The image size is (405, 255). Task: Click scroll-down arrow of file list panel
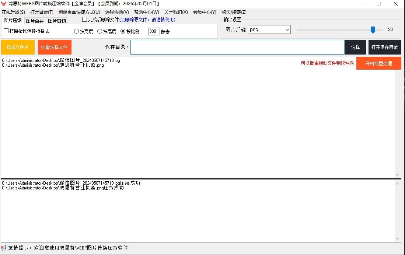pyautogui.click(x=397, y=175)
